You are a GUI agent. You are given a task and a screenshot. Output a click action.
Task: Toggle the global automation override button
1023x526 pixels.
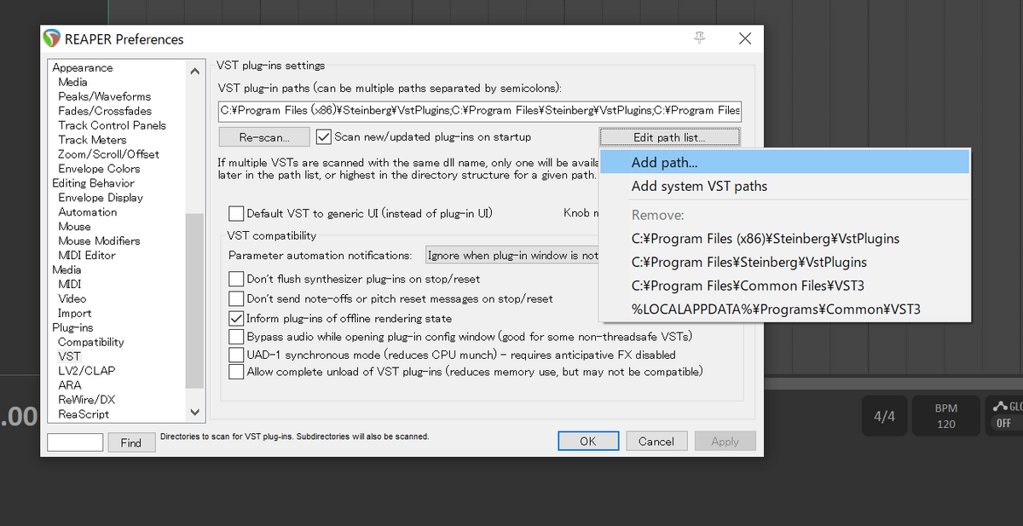1004,417
